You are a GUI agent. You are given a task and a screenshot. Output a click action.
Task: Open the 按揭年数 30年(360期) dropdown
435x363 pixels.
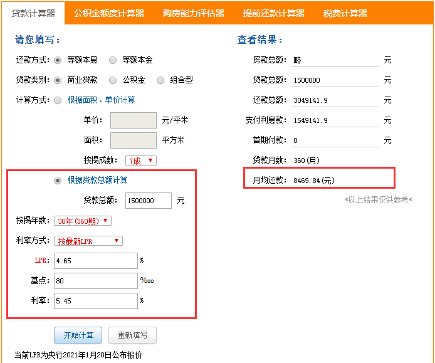click(83, 221)
